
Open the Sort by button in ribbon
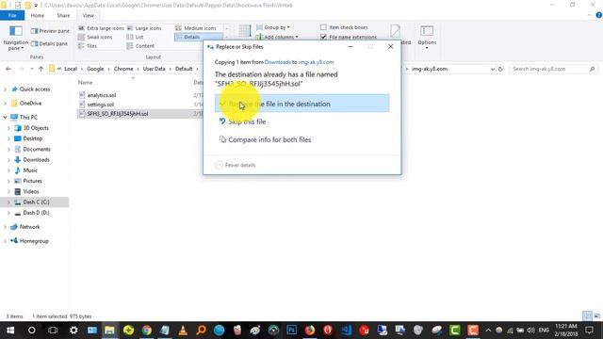click(245, 31)
